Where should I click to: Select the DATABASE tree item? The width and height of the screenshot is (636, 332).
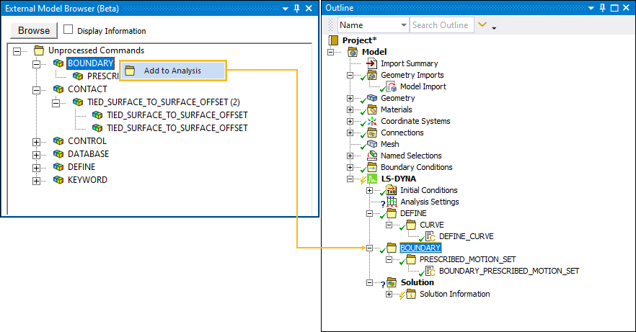[88, 154]
